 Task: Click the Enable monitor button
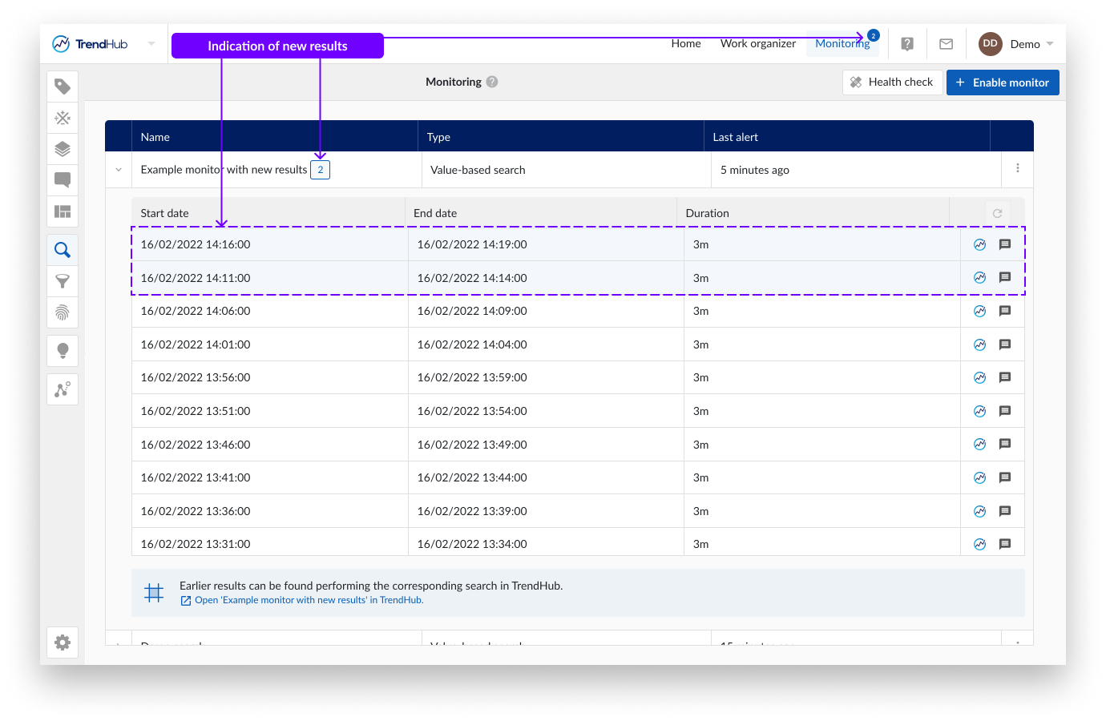click(x=1003, y=83)
